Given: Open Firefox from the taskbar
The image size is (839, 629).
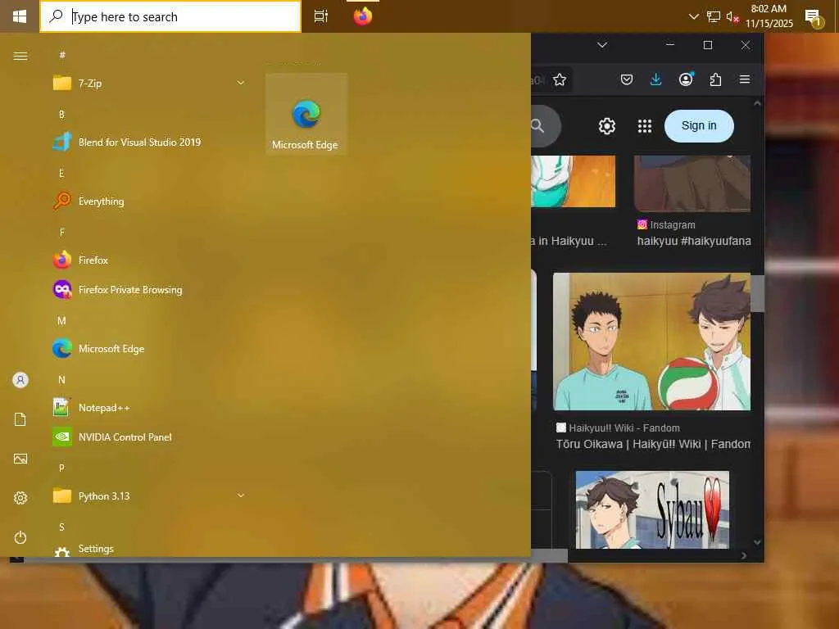Looking at the screenshot, I should 362,16.
